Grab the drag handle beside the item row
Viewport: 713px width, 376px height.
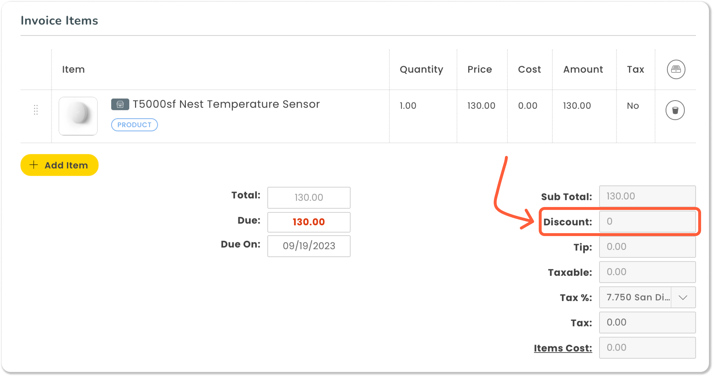coord(36,110)
